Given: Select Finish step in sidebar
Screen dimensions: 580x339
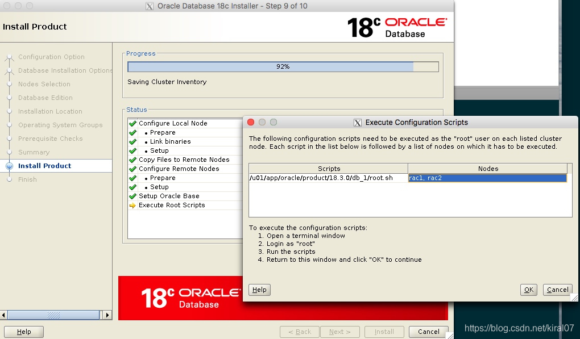Looking at the screenshot, I should (x=27, y=179).
